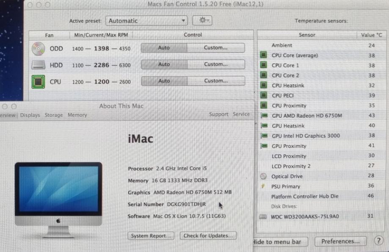Click the CPU Core (average) sensor icon

click(x=263, y=55)
